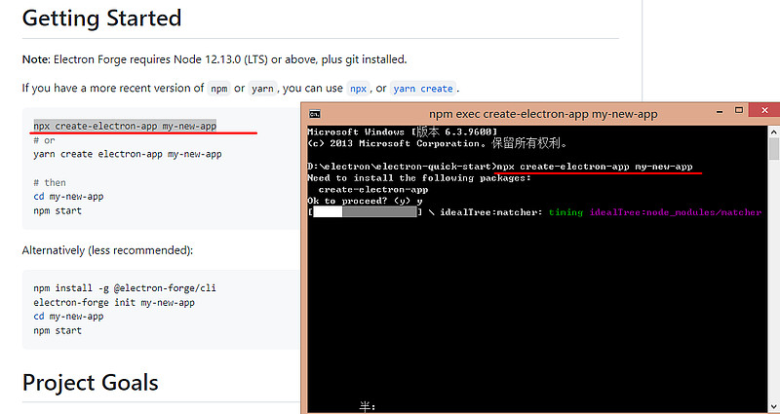Minimize the npm exec command window
Image resolution: width=780 pixels, height=414 pixels.
[720, 111]
